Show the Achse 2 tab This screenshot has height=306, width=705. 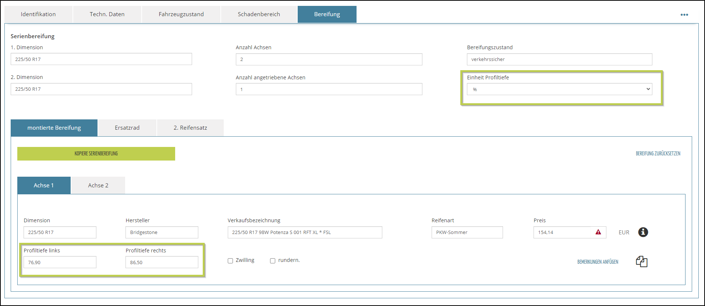click(x=98, y=186)
